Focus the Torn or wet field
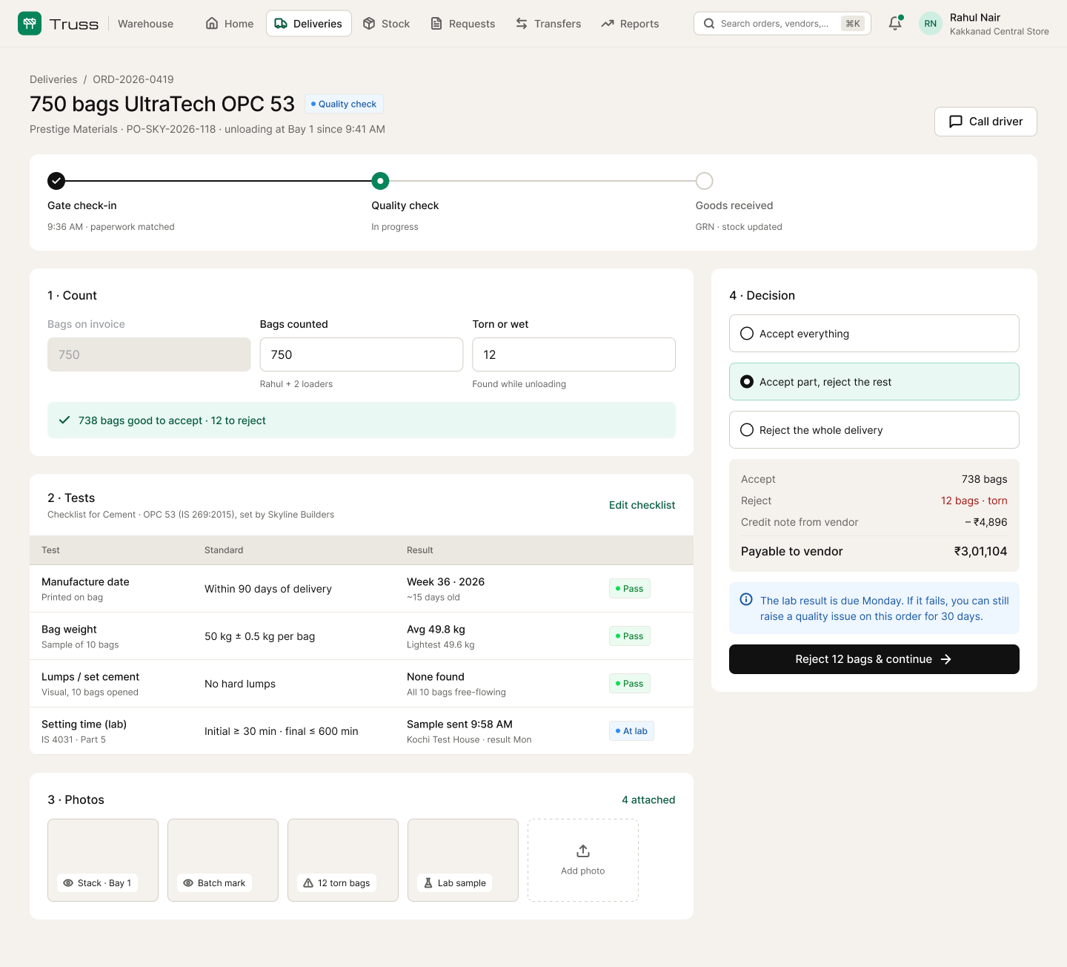The height and width of the screenshot is (967, 1067). point(574,354)
